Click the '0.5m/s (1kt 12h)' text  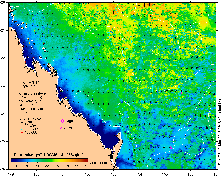[31, 109]
